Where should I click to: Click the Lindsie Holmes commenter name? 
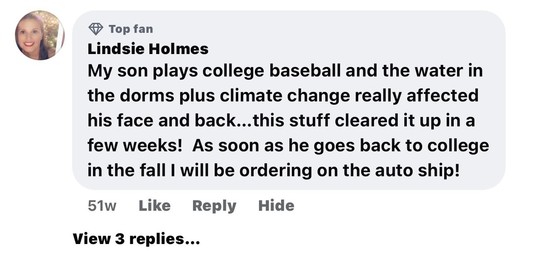click(x=148, y=49)
